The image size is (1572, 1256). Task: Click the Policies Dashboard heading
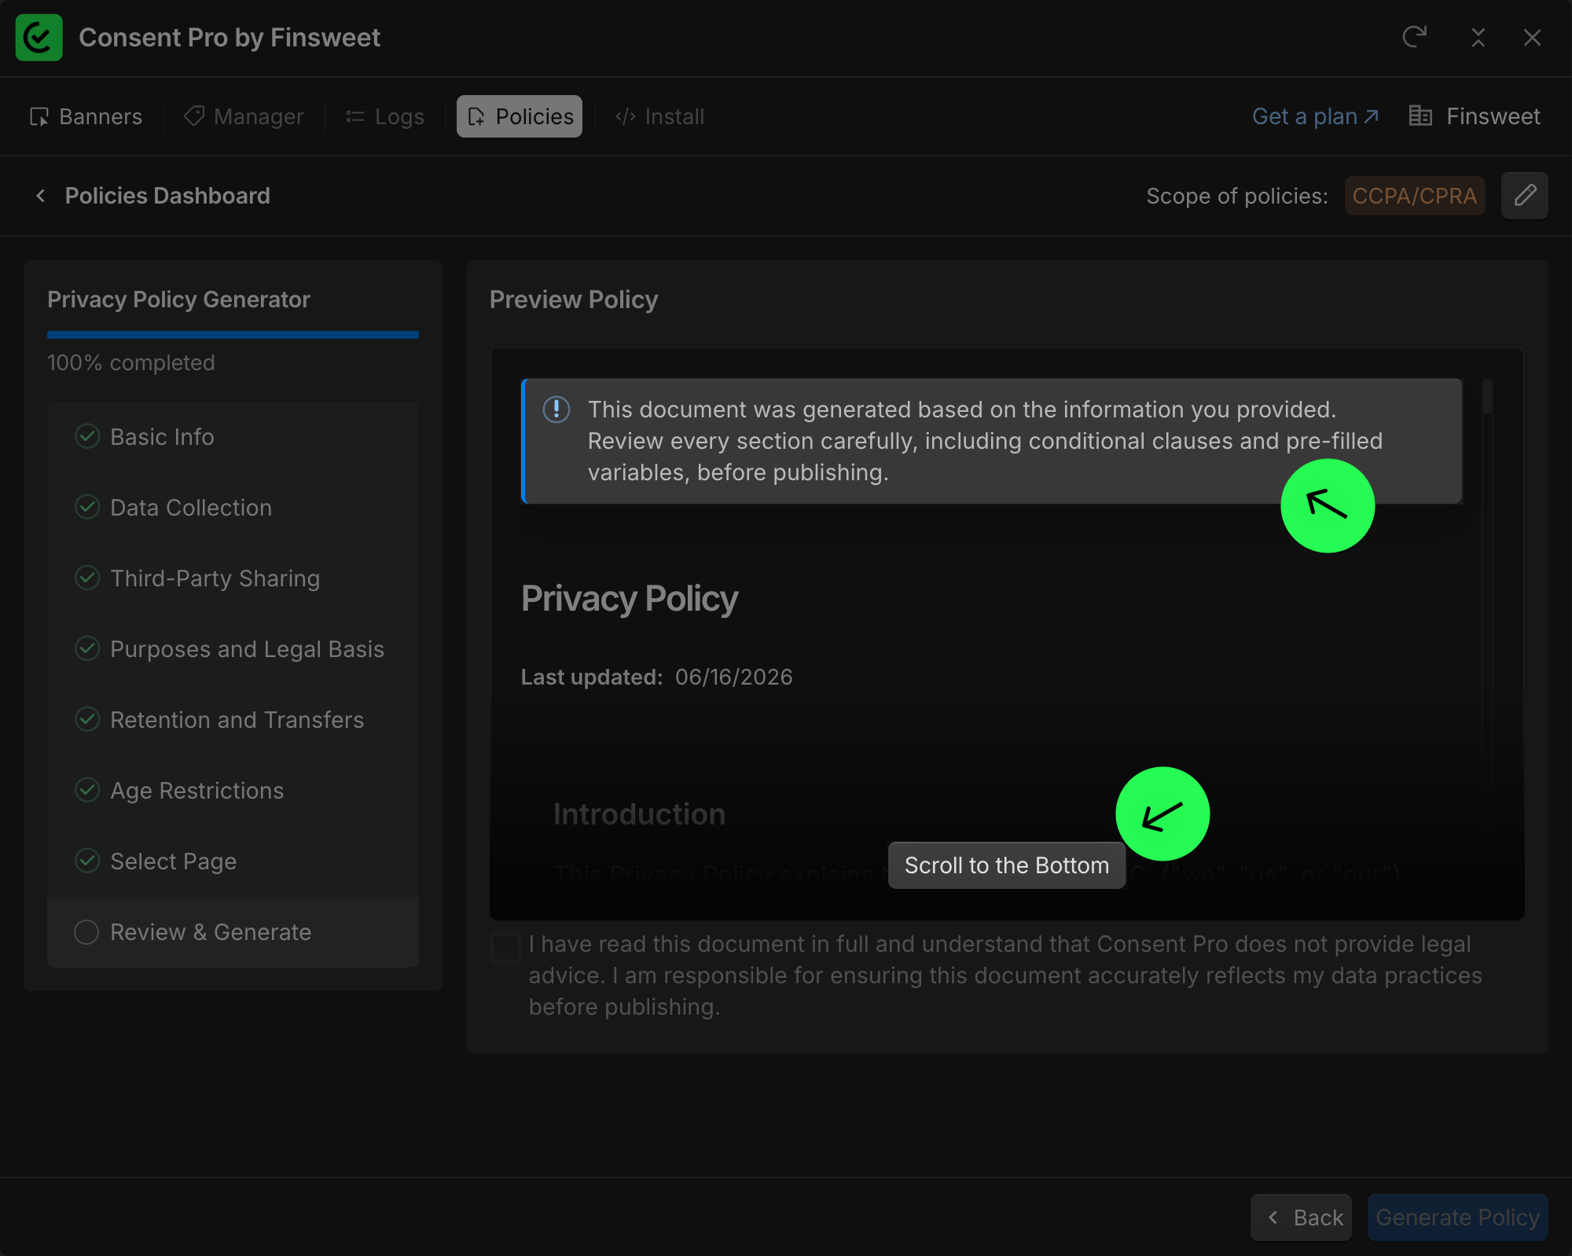167,196
